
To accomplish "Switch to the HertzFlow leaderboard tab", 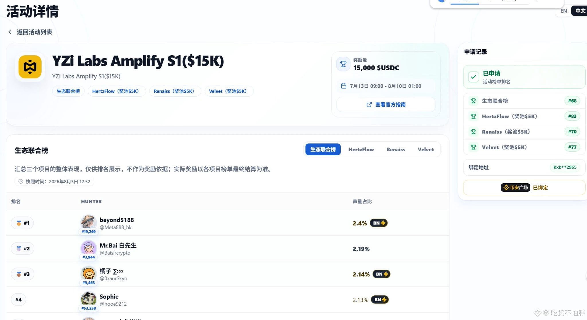I will [x=361, y=149].
